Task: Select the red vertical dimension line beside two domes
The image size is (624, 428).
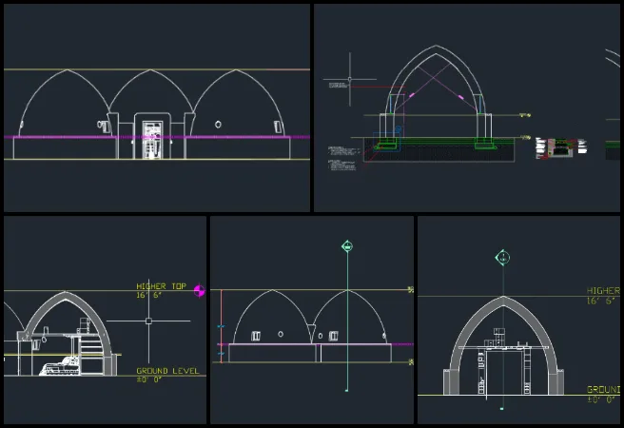Action: [x=221, y=325]
